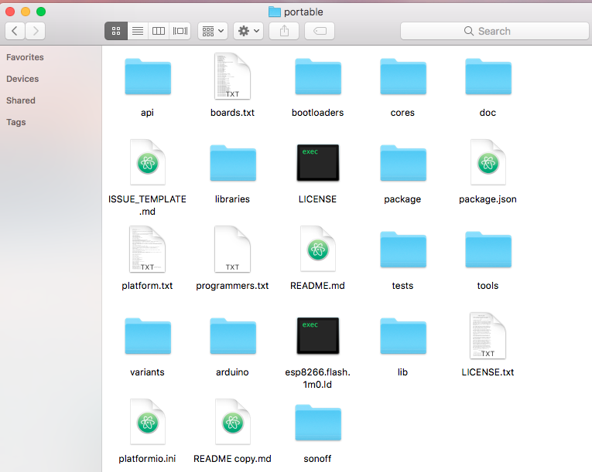The height and width of the screenshot is (472, 592).
Task: Select the LICENSE.txt file icon
Action: pyautogui.click(x=488, y=335)
